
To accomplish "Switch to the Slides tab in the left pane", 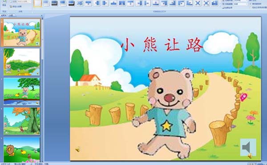I will tap(4, 15).
